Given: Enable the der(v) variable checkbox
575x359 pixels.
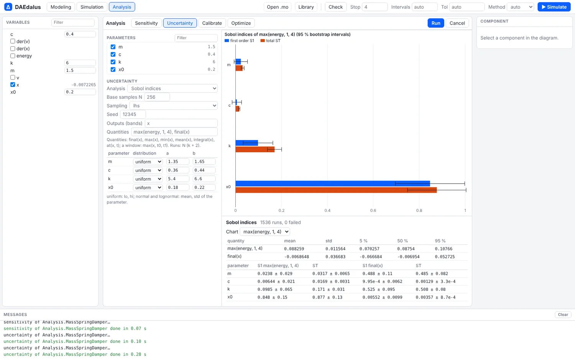Looking at the screenshot, I should click(13, 41).
